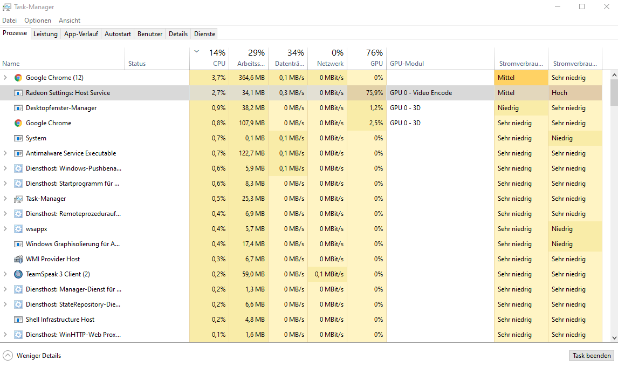This screenshot has height=366, width=618.
Task: Click the Diensthost: Manager-Dienst gear icon
Action: pyautogui.click(x=18, y=289)
